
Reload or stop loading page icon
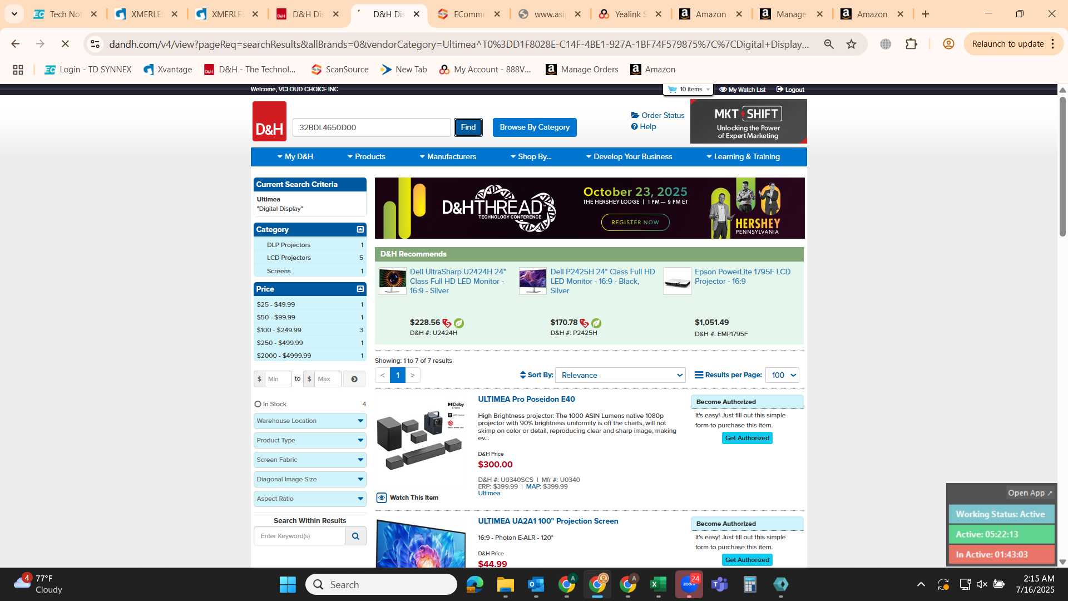point(65,44)
